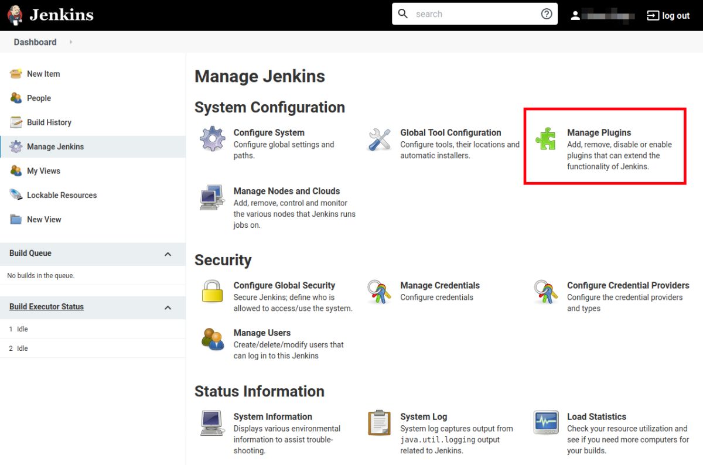Click the Configure Global Security padlock icon

point(212,292)
